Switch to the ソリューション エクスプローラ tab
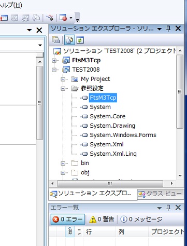This screenshot has height=246, width=187. tap(93, 194)
